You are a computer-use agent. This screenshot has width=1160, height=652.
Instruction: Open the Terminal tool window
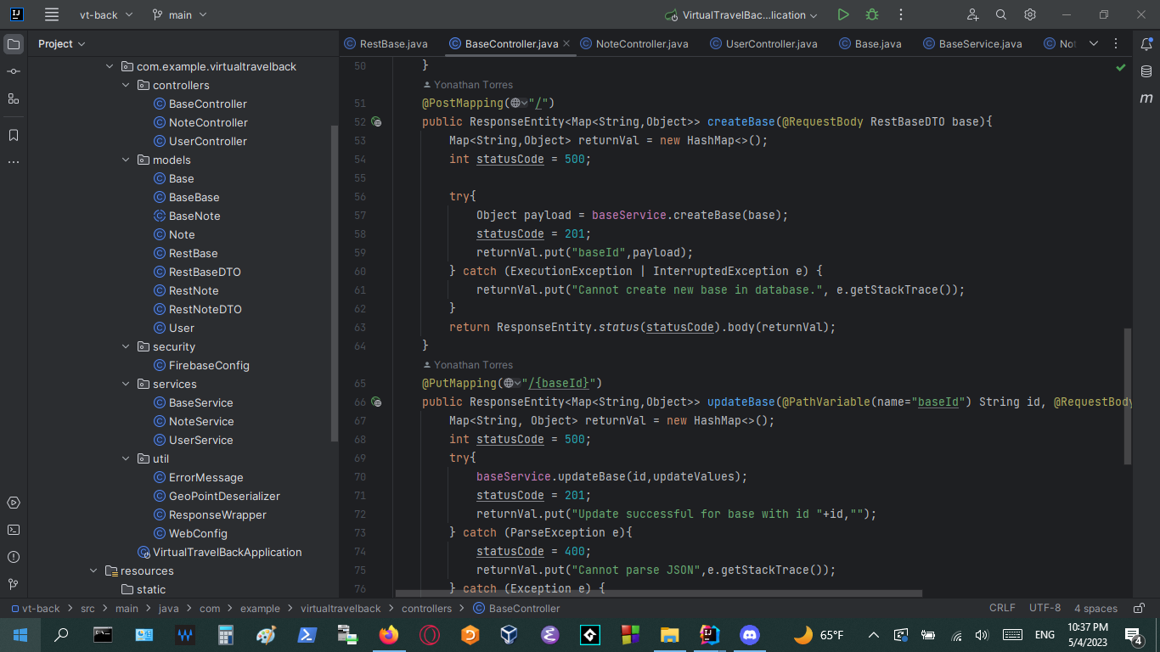[14, 529]
